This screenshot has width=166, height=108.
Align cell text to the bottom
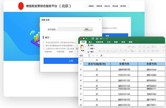(148, 46)
